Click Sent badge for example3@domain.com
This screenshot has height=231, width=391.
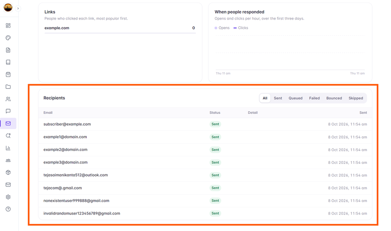point(215,162)
